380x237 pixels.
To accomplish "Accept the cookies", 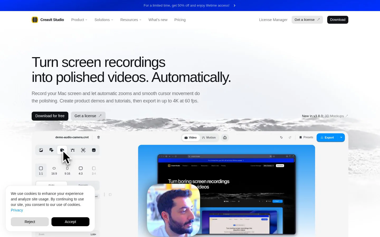I will coord(70,222).
